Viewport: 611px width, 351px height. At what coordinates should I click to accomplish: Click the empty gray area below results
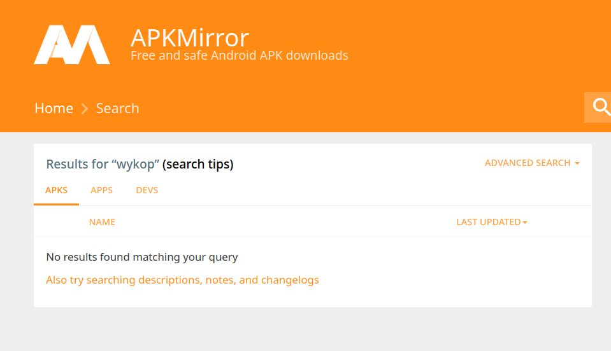point(306,329)
